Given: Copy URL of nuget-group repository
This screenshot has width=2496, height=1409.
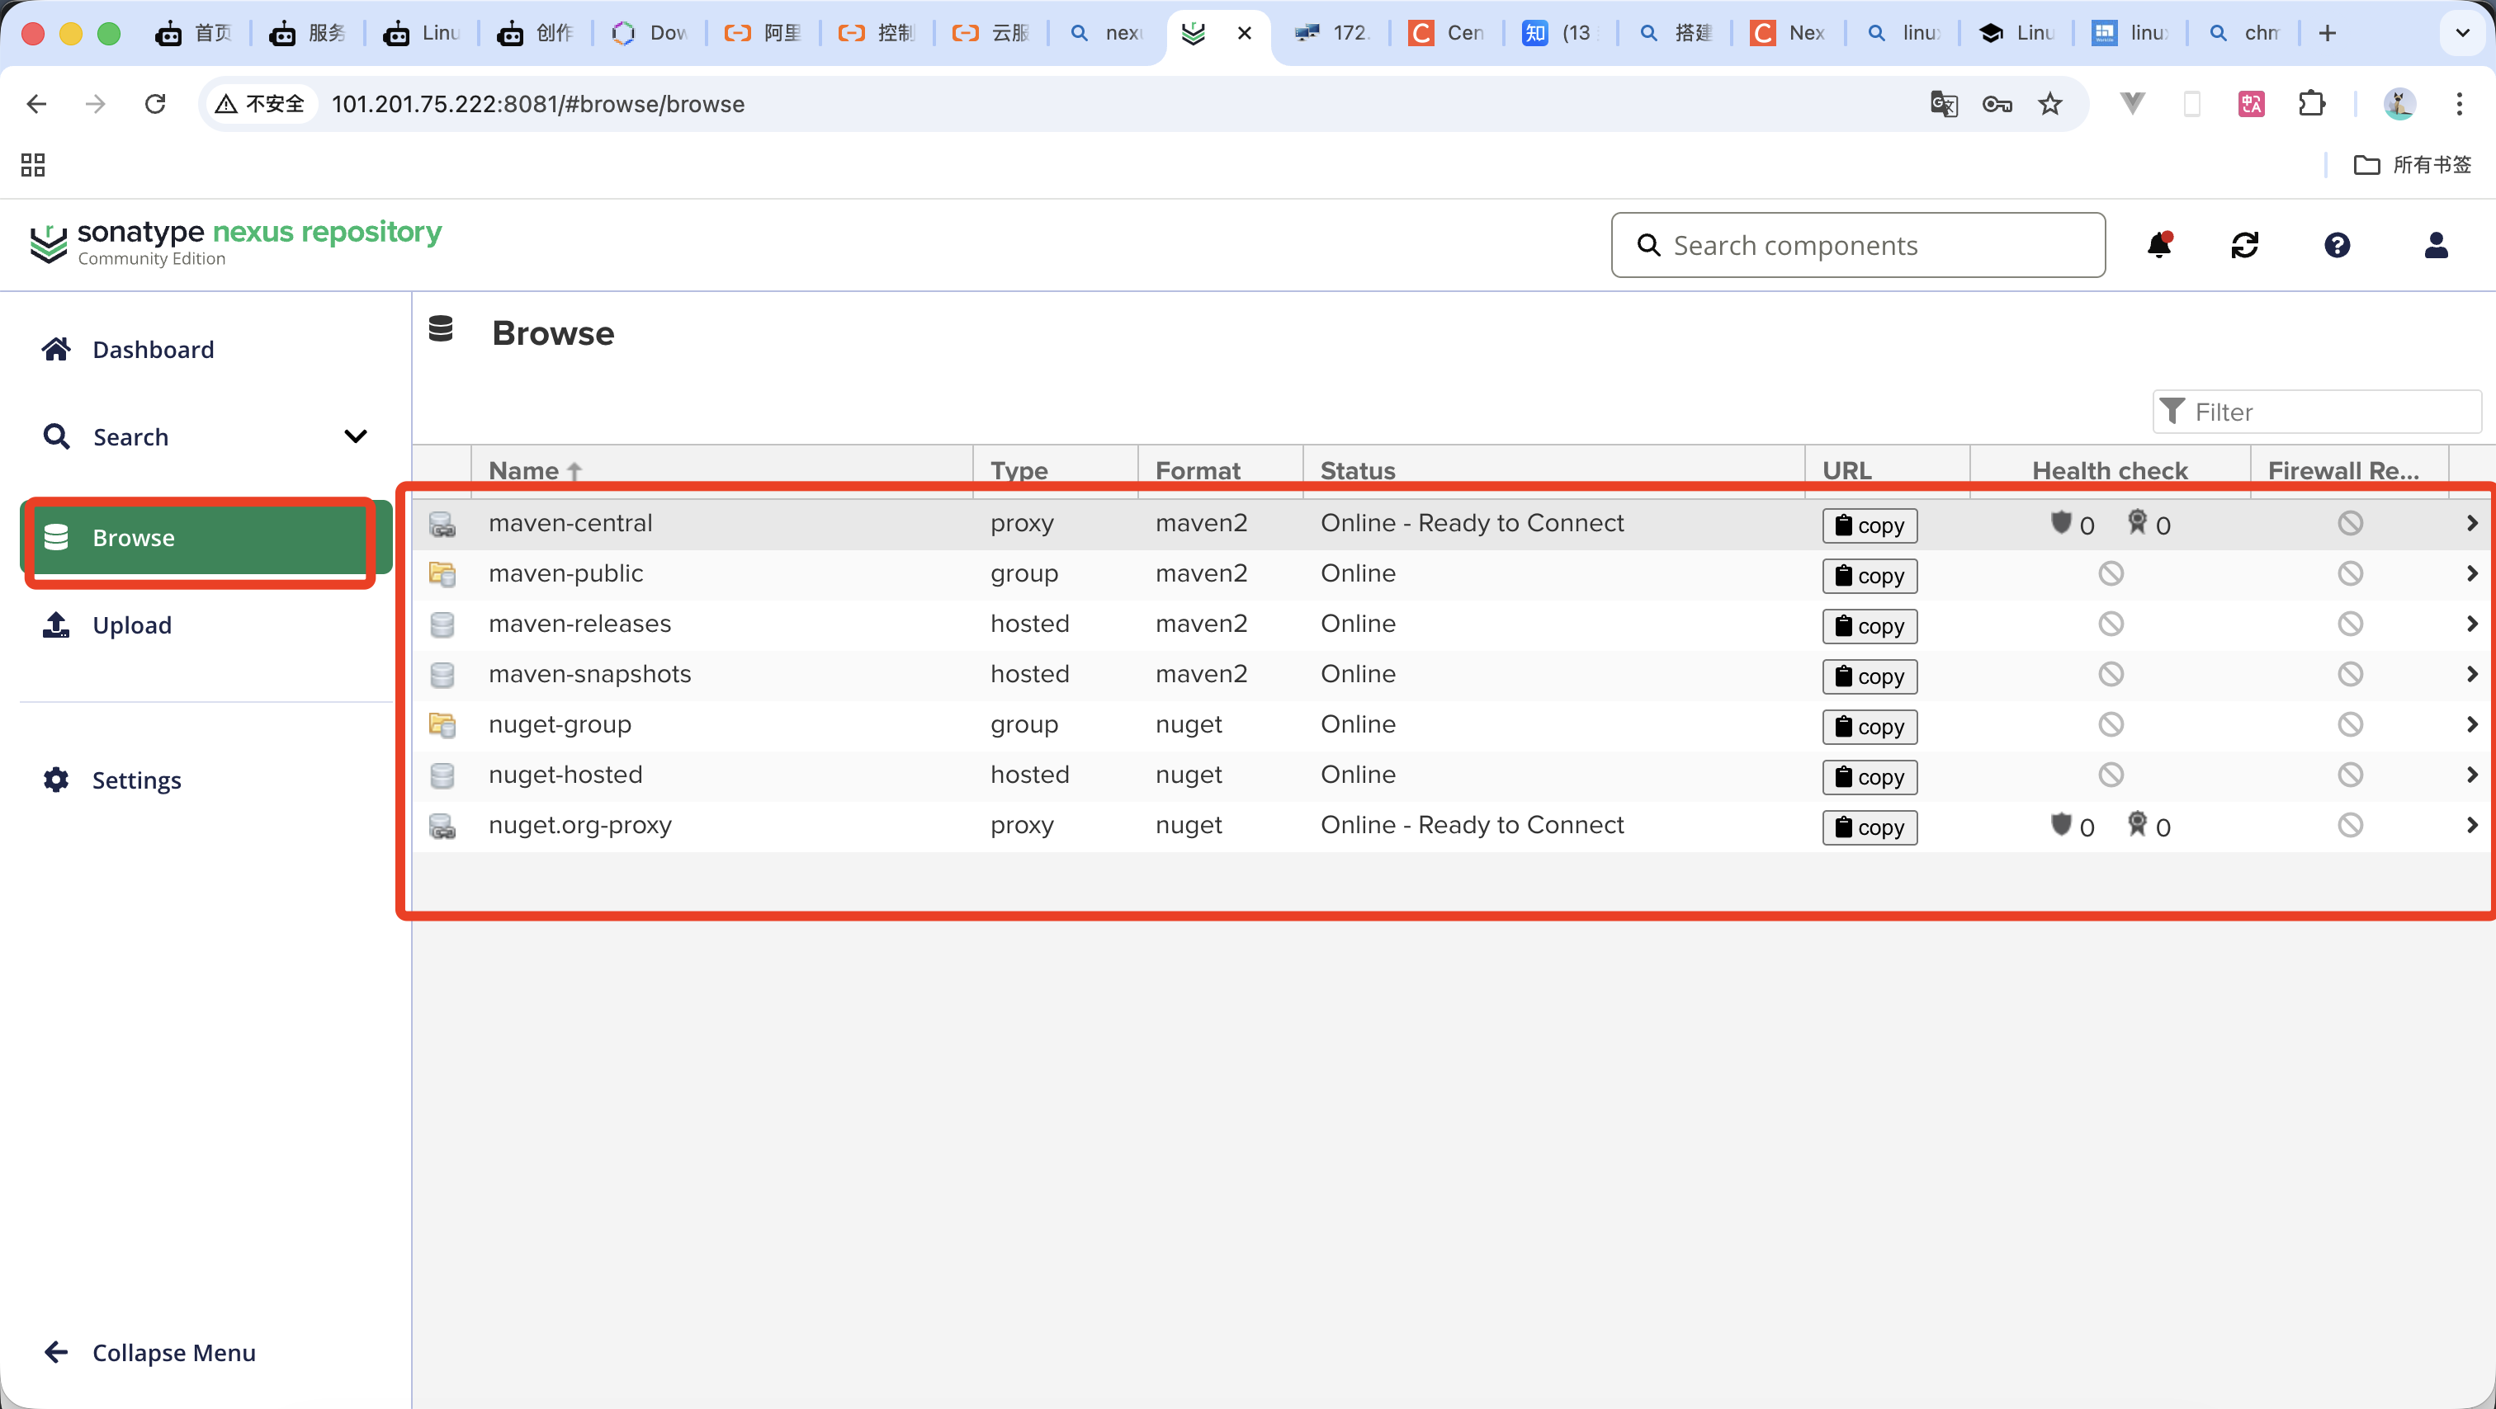Looking at the screenshot, I should pos(1869,726).
